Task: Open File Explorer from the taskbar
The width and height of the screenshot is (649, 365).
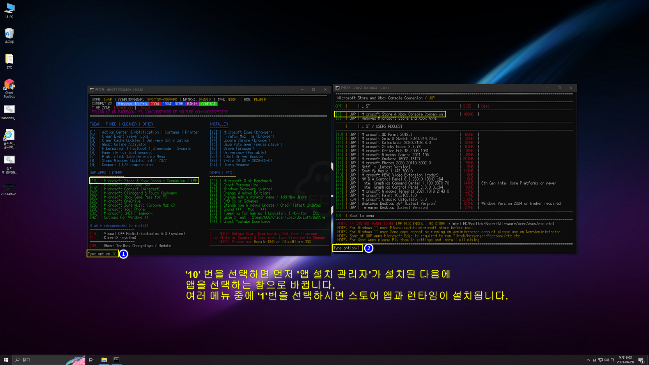Action: tap(104, 360)
